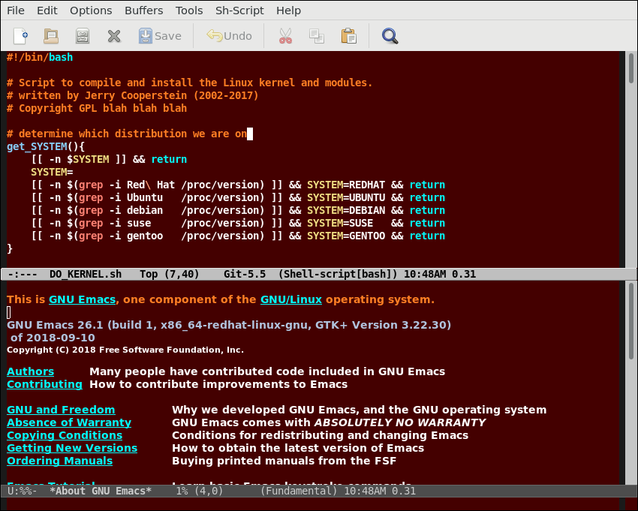
Task: Open the Ordering Manuals link
Action: pyautogui.click(x=60, y=461)
